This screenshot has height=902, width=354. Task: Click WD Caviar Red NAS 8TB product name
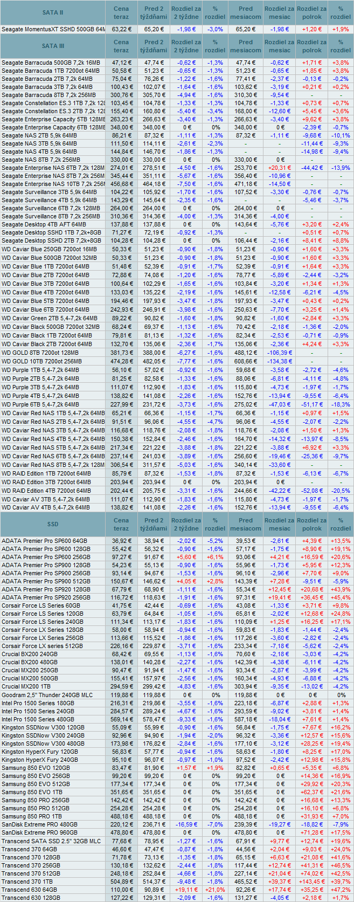tap(53, 465)
